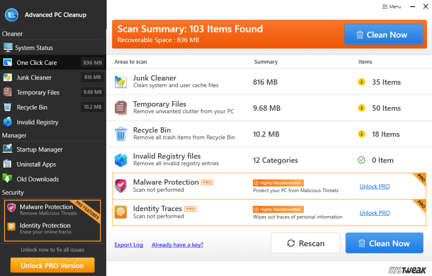Click the 836 MB badge on One Click Care
The image size is (432, 276).
92,62
